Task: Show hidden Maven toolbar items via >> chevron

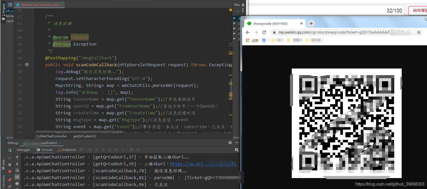Action: pyautogui.click(x=238, y=11)
